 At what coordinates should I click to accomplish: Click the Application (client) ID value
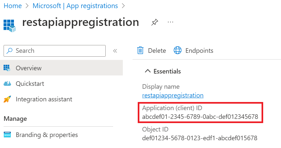click(x=200, y=117)
